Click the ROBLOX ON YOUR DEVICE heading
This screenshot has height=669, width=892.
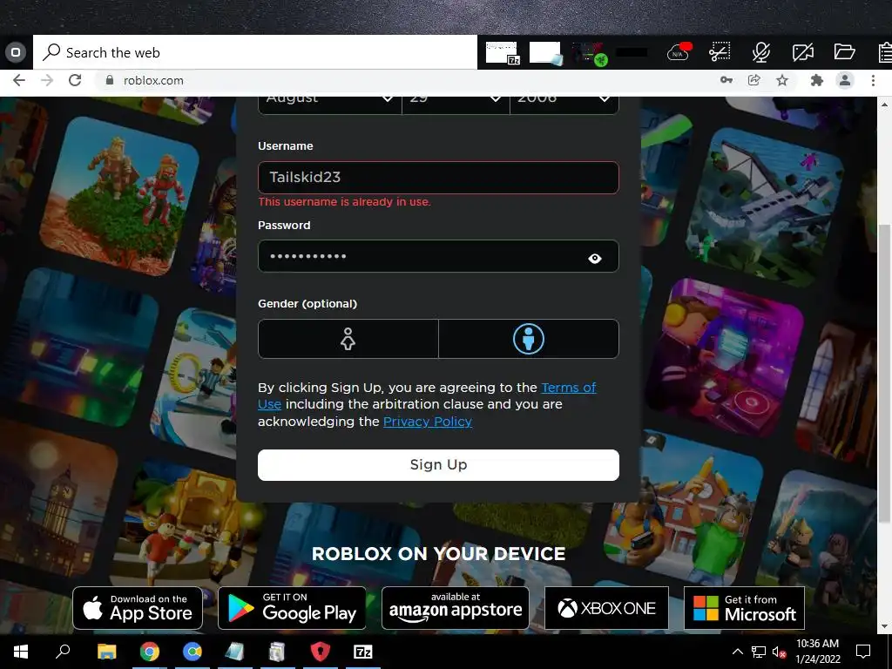(438, 553)
